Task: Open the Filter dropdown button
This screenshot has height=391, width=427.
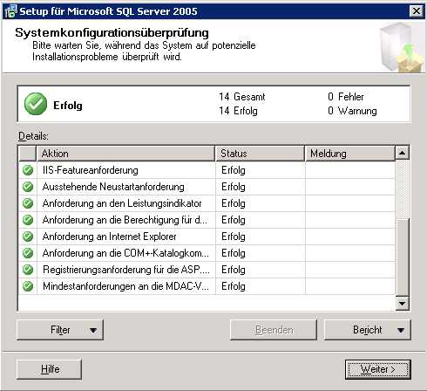Action: [60, 330]
